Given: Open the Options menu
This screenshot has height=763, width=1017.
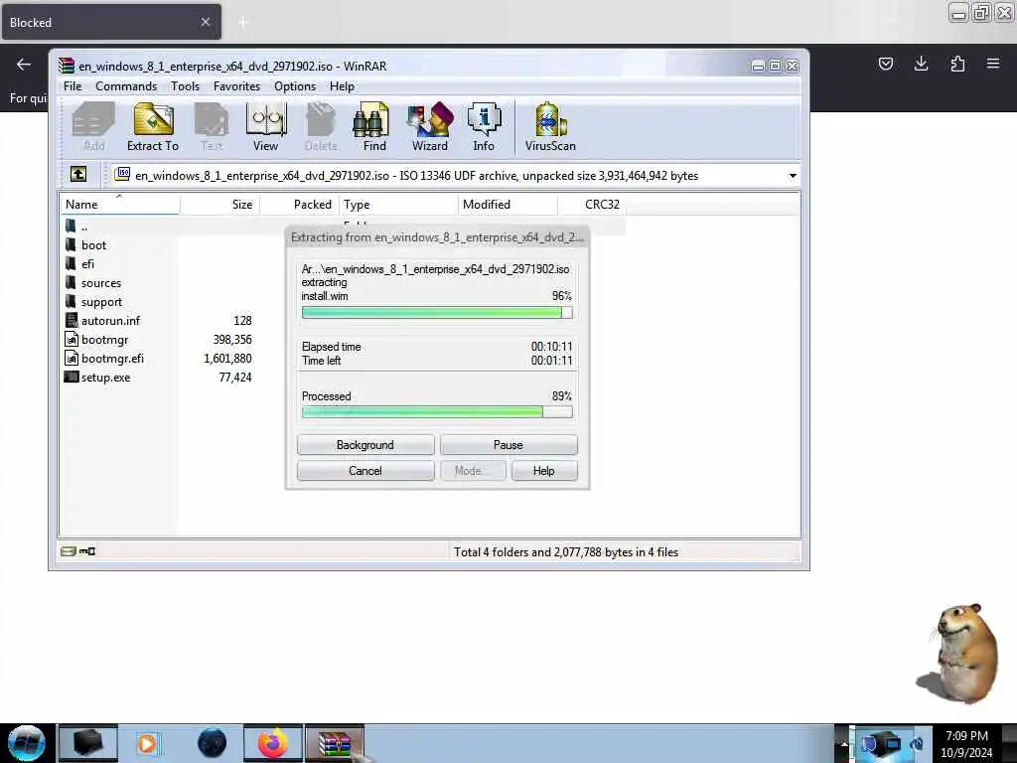Looking at the screenshot, I should point(294,86).
